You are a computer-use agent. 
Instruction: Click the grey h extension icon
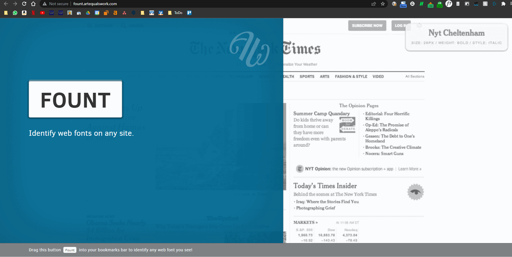[485, 4]
